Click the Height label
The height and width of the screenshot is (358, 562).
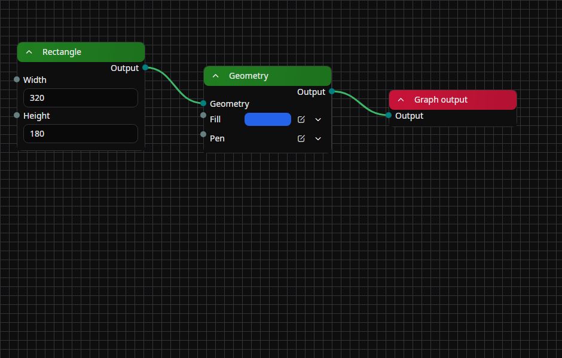pos(36,116)
